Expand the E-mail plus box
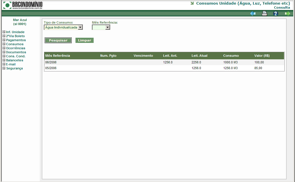 pyautogui.click(x=4, y=64)
